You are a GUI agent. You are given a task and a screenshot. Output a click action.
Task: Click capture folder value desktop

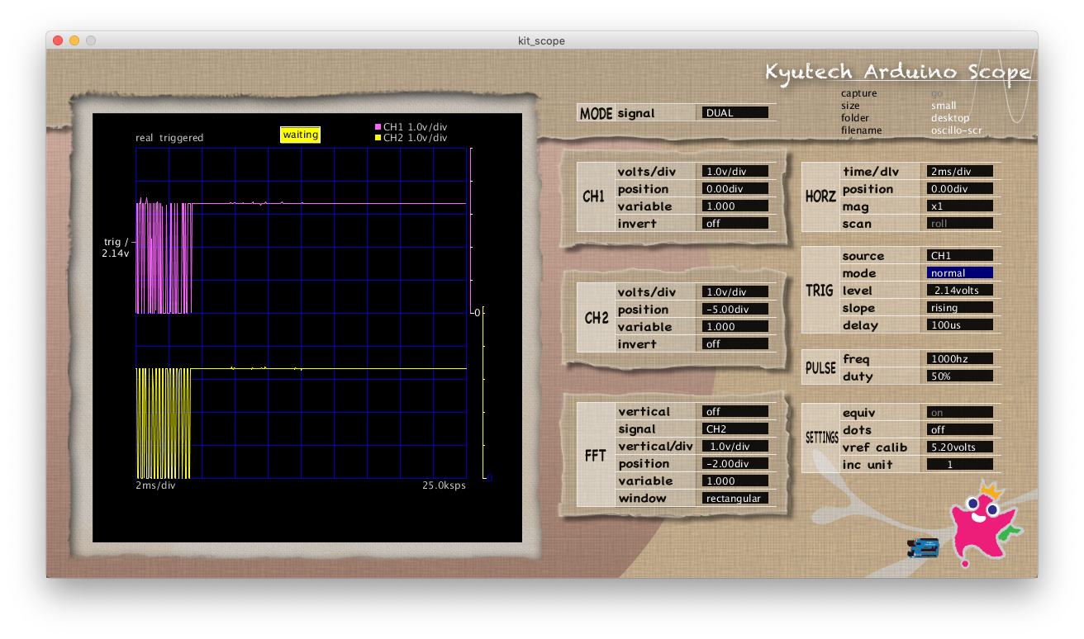tap(950, 118)
